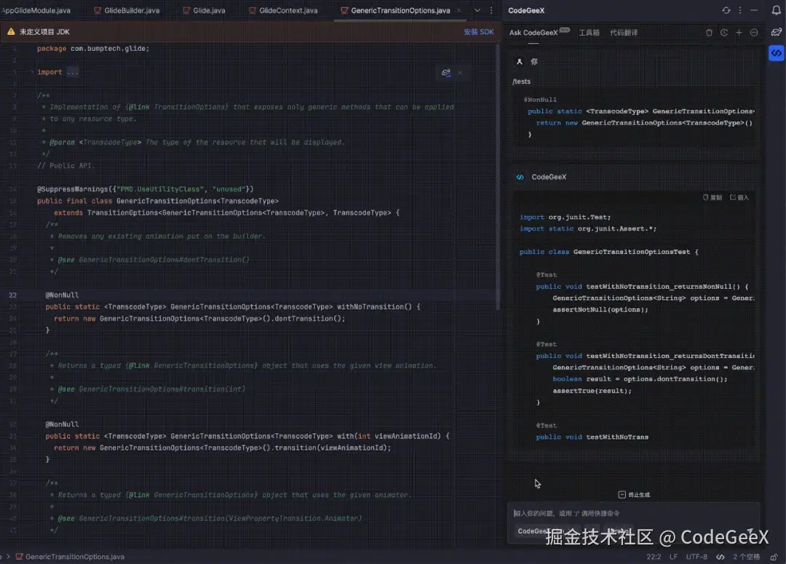Switch to GlideContext.java tab
This screenshot has height=564, width=786.
[283, 10]
